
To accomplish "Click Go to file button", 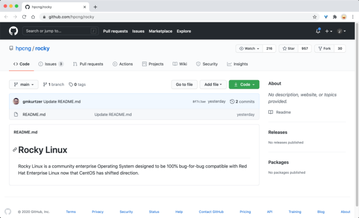I will point(184,85).
